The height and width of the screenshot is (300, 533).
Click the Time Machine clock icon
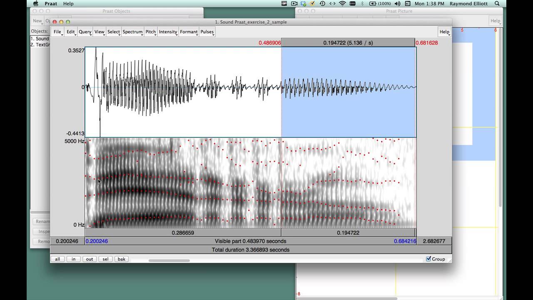click(322, 3)
